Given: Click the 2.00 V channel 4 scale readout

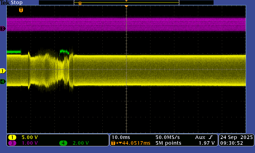Looking at the screenshot, I should coord(80,143).
